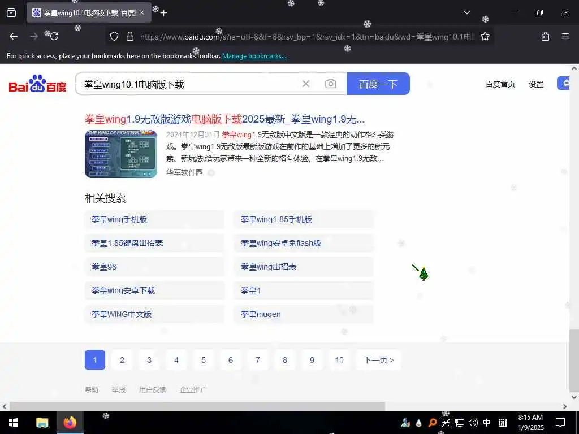This screenshot has height=434, width=579.
Task: Open 帮助 footer link
Action: (x=92, y=389)
